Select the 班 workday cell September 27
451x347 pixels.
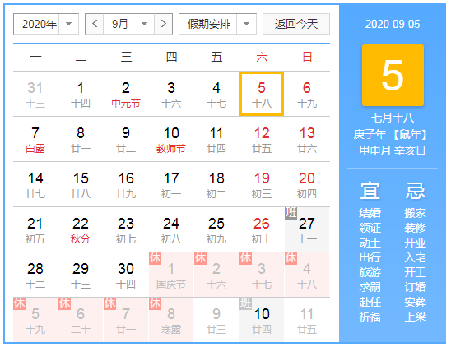(x=307, y=229)
